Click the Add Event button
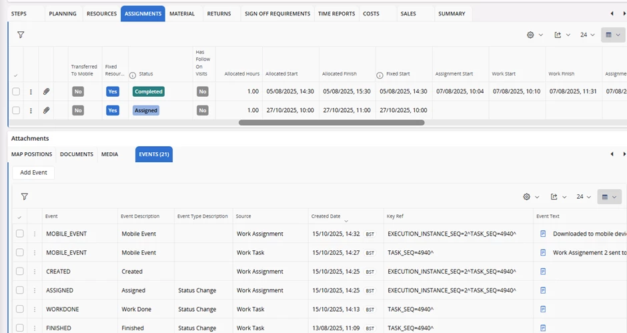This screenshot has width=627, height=333. (33, 172)
